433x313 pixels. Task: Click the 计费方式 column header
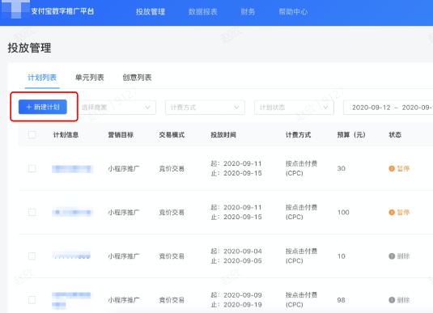[x=298, y=135]
